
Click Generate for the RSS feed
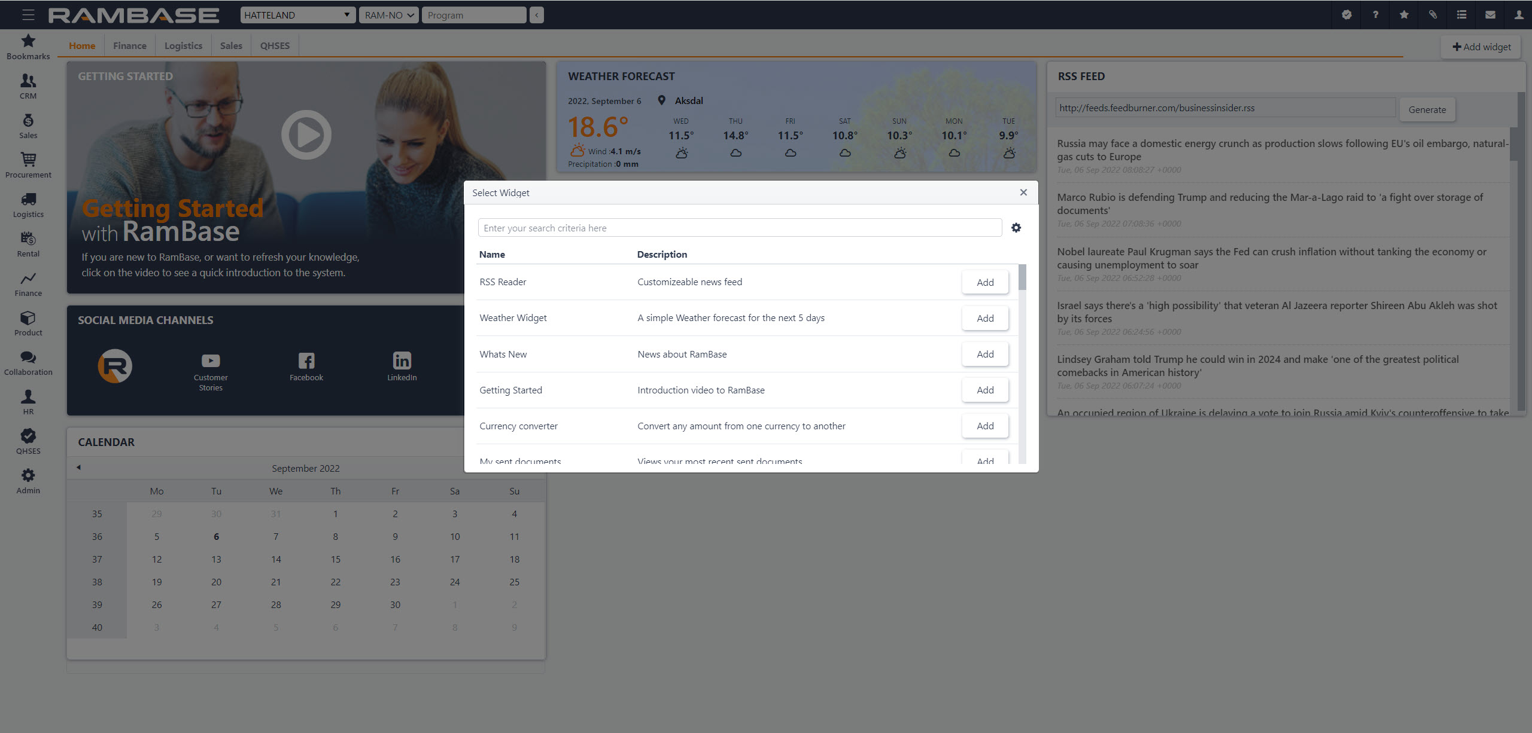coord(1427,109)
